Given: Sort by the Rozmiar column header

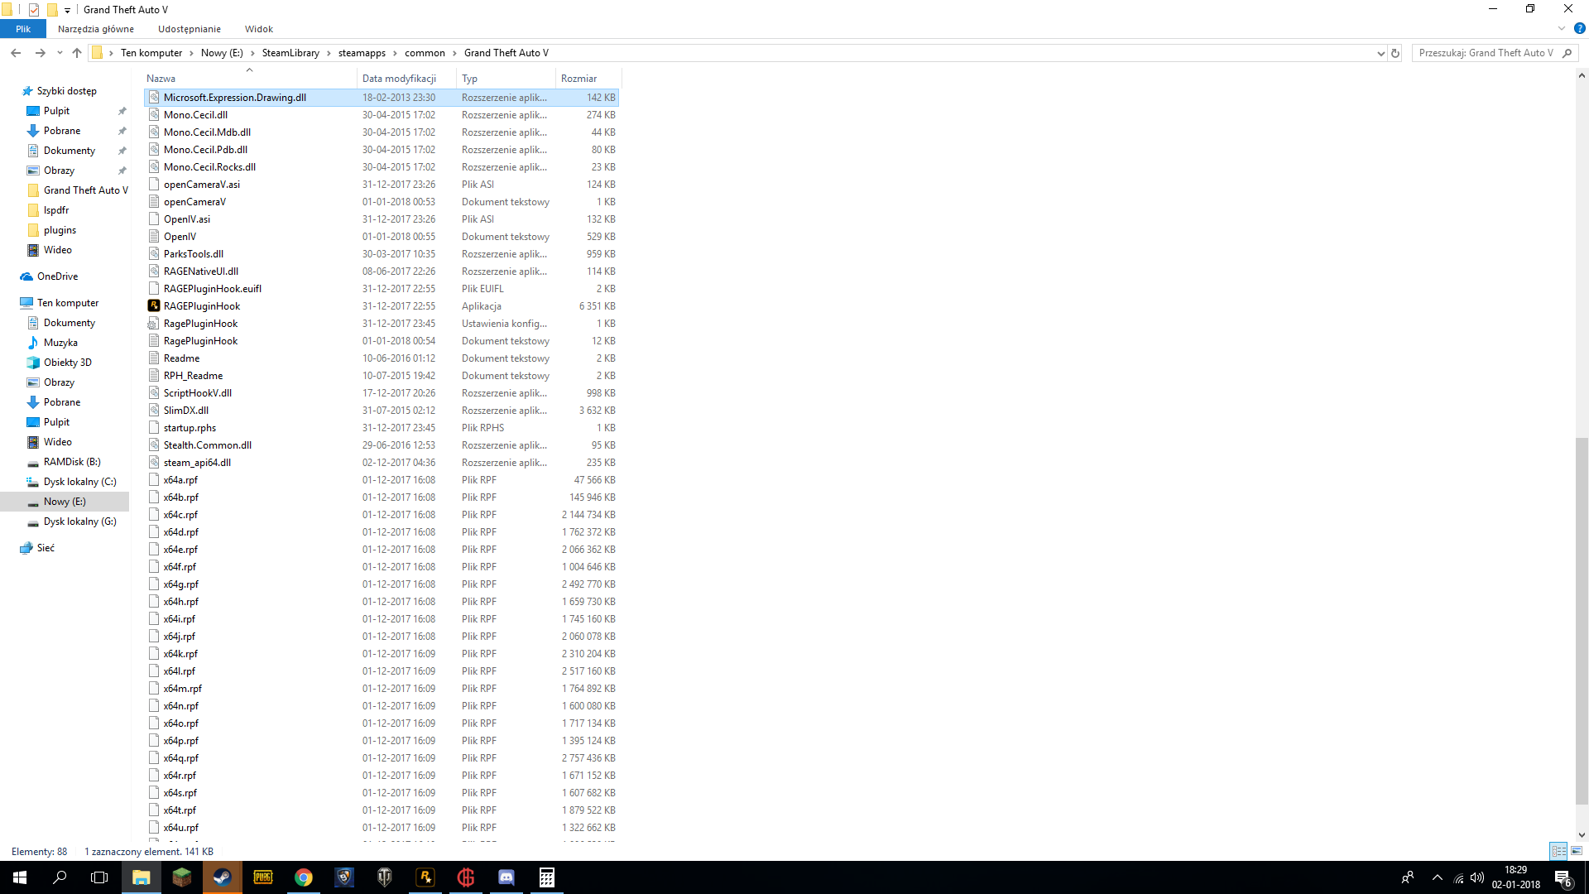Looking at the screenshot, I should point(578,79).
